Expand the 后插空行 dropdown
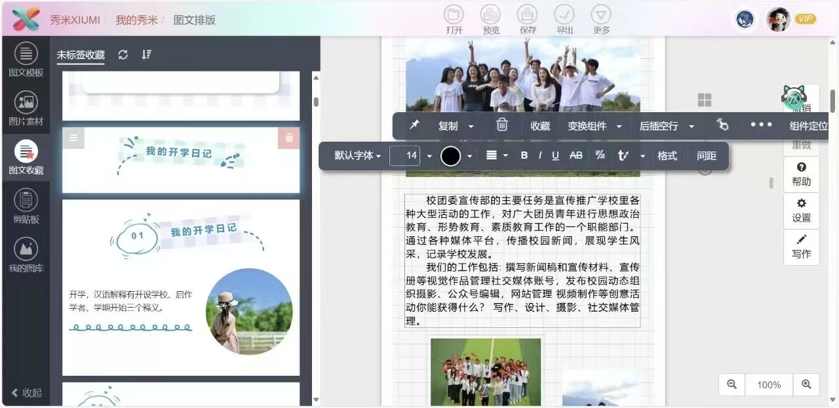Viewport: 839px width, 408px height. 666,126
